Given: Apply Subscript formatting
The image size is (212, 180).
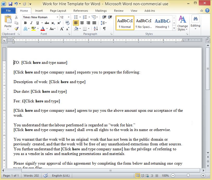Looking at the screenshot, I should (53, 23).
